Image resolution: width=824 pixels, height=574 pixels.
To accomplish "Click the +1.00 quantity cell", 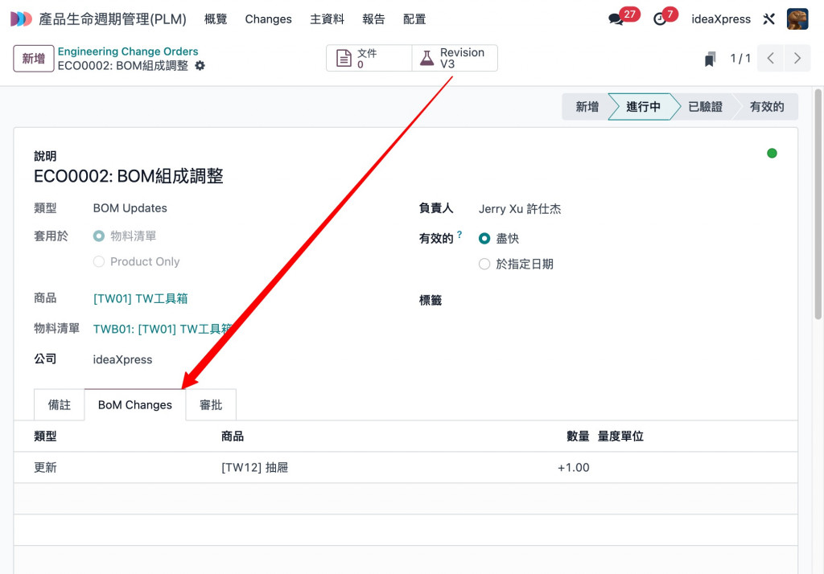I will pyautogui.click(x=573, y=467).
